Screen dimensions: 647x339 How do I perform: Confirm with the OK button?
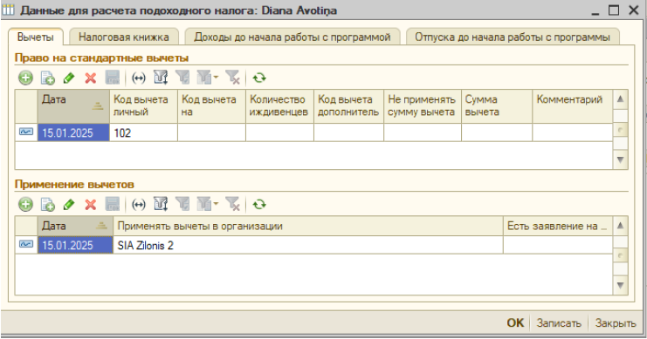point(515,323)
